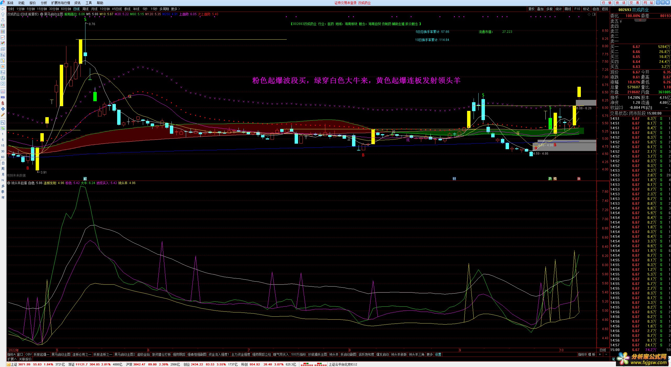Select the 15 minute period in left sidebar
The height and width of the screenshot is (367, 671).
point(3,145)
